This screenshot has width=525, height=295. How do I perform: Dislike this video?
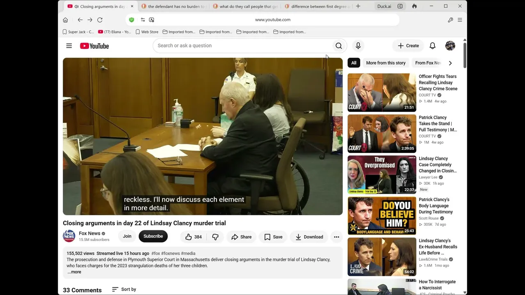click(215, 237)
